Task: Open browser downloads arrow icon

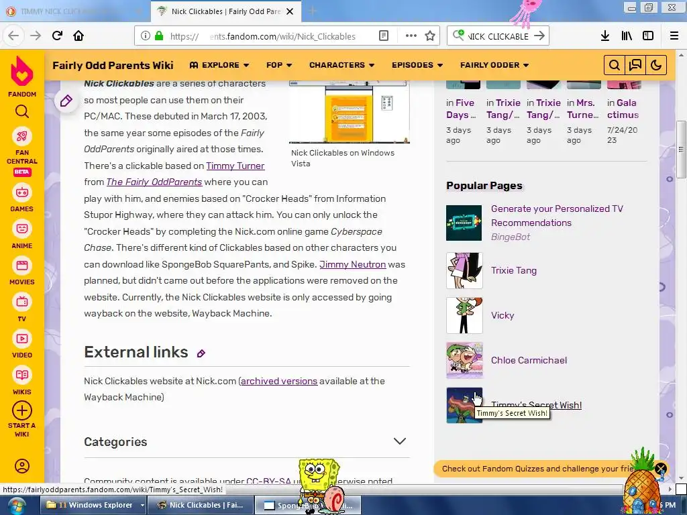Action: point(605,36)
